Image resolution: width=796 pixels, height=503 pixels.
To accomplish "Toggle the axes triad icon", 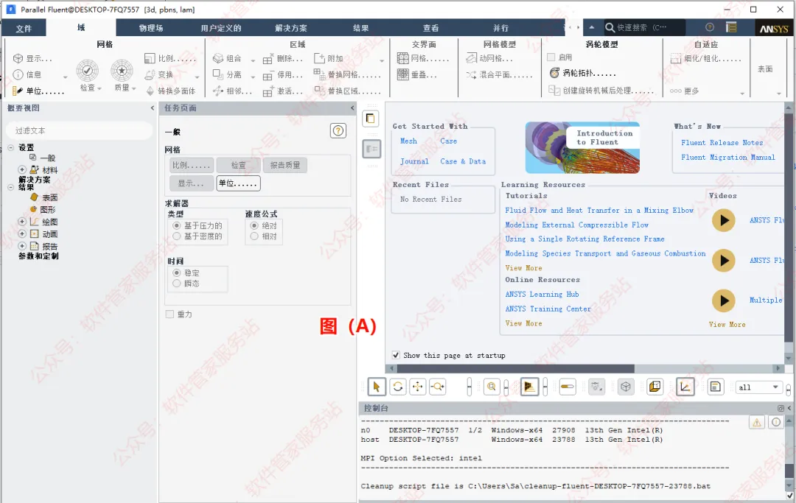I will tap(685, 387).
